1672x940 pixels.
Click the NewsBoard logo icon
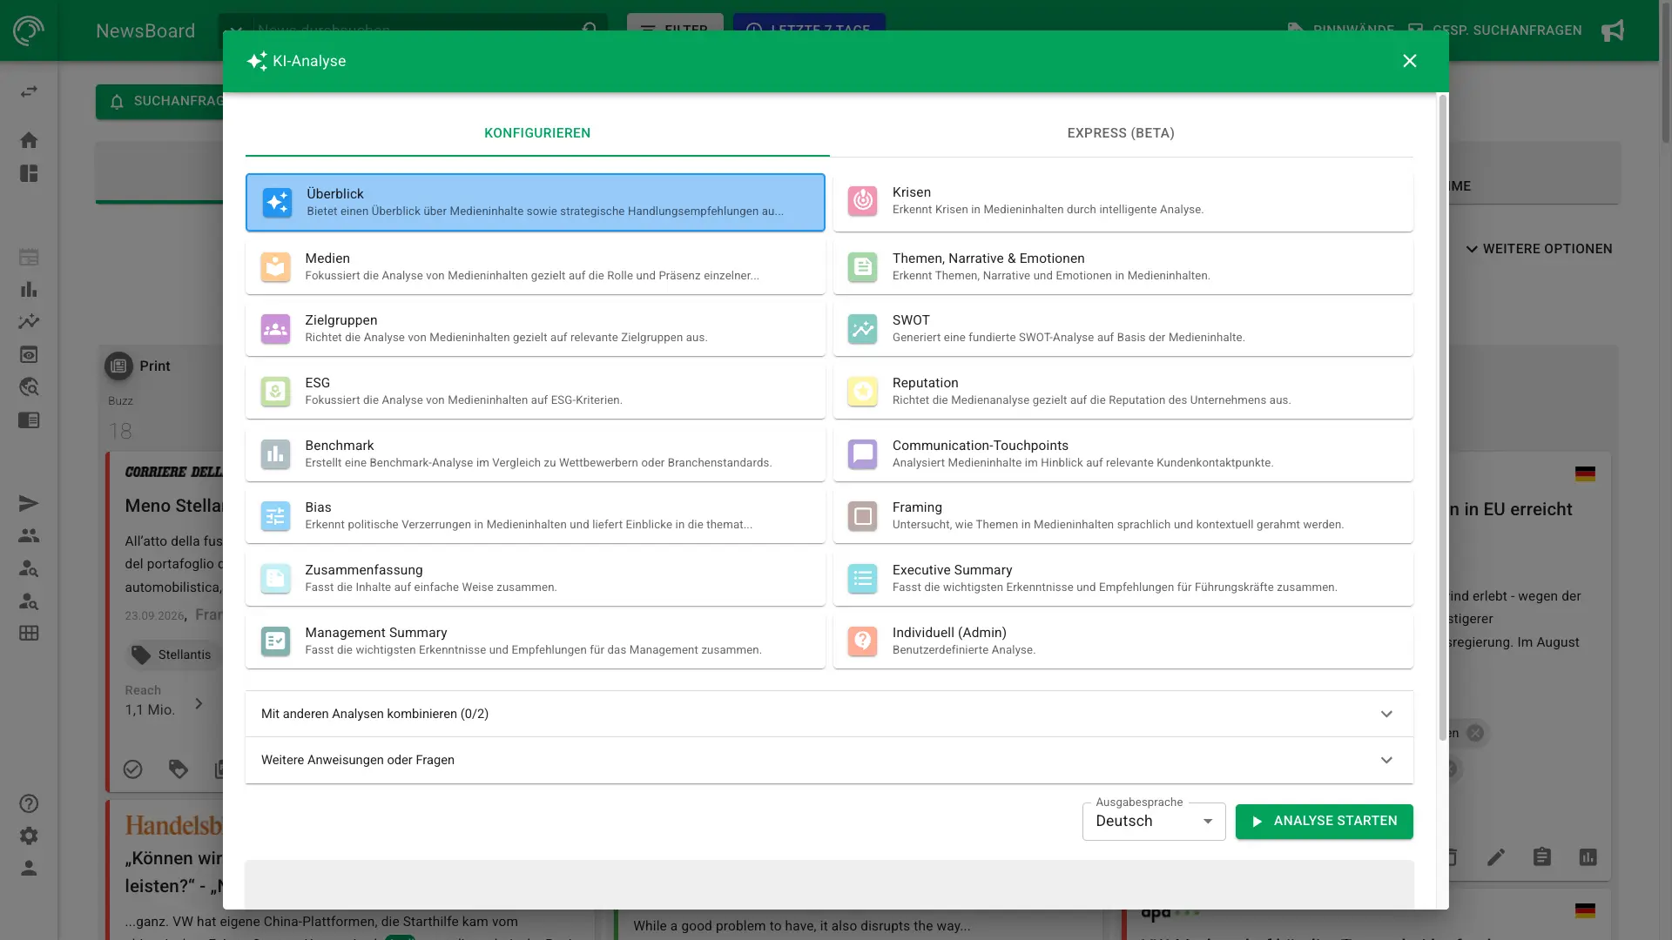tap(29, 30)
